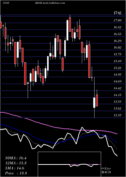This screenshot has width=126, height=177.
Task: Click the 15.22 price axis label
Action: 117,68
